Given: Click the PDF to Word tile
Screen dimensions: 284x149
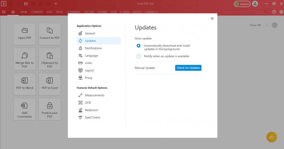Looking at the screenshot, I should coord(25,84).
